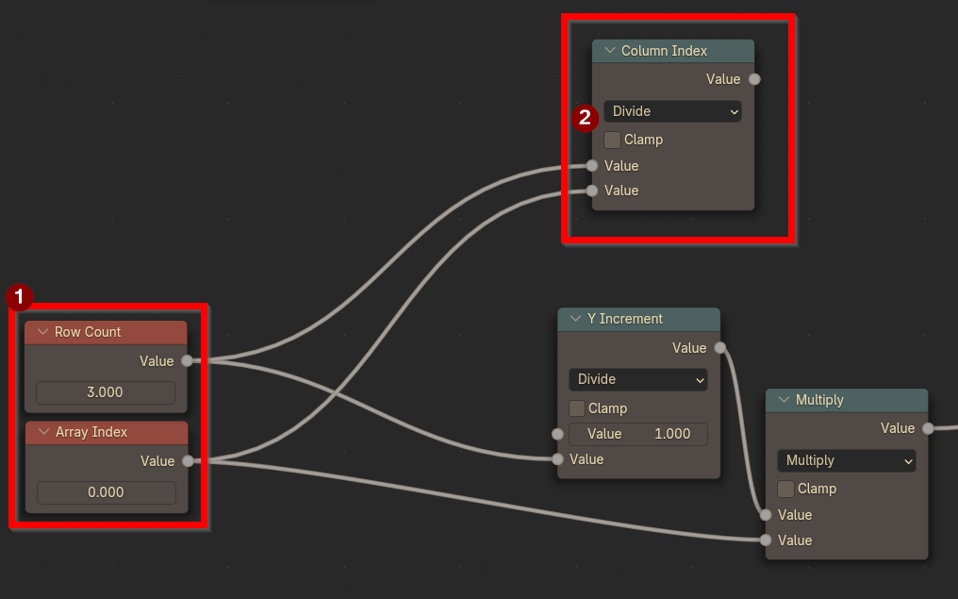Select the Multiply node header
The height and width of the screenshot is (599, 958).
click(847, 400)
